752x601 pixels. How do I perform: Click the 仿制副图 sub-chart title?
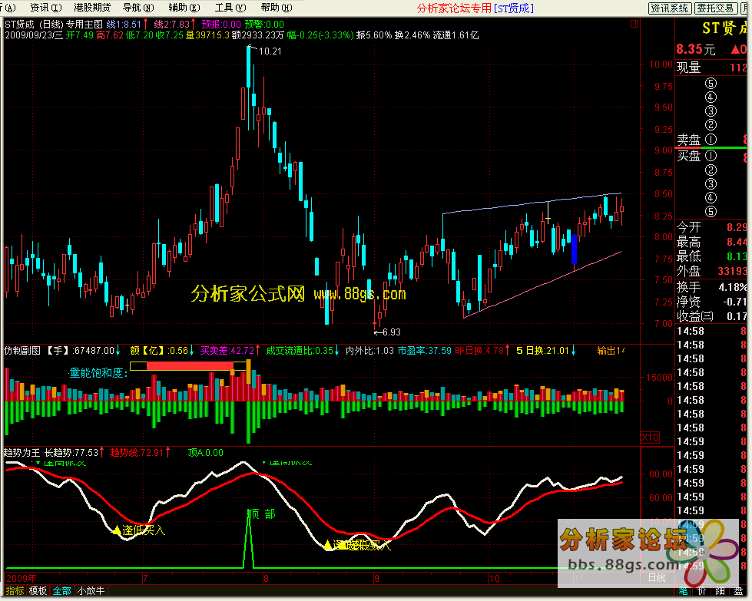[x=22, y=350]
